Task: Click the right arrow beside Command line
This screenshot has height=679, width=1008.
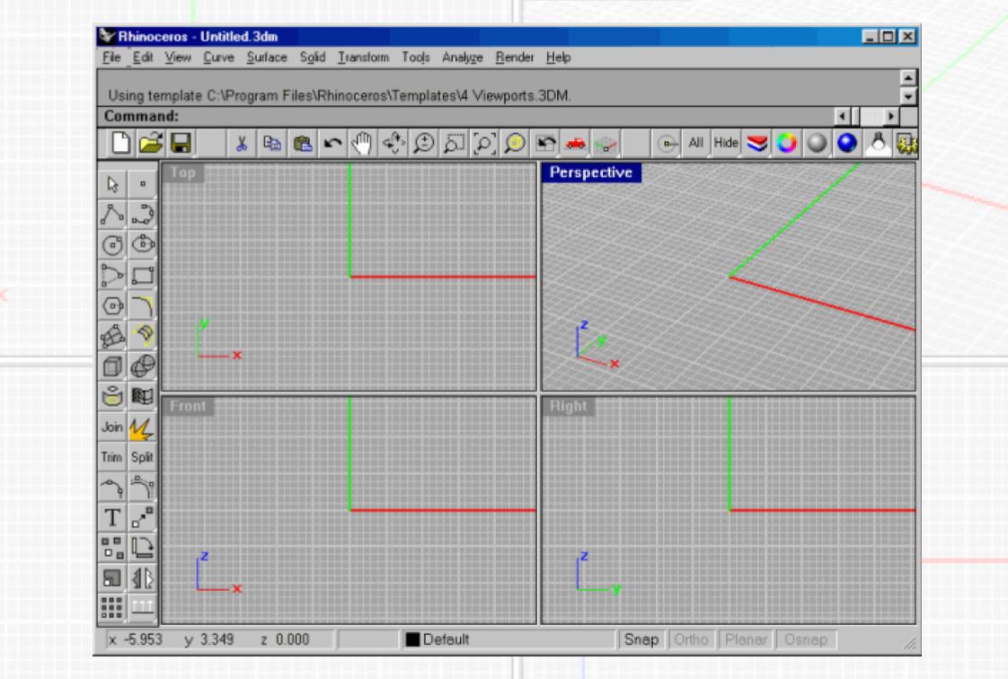Action: coord(891,116)
